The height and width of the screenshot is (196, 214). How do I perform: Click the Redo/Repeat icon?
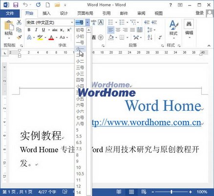(38, 5)
